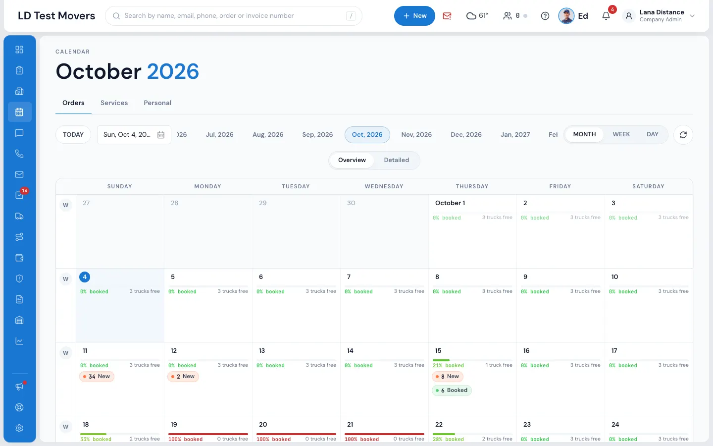Open the clipboard orders icon in sidebar

19,70
